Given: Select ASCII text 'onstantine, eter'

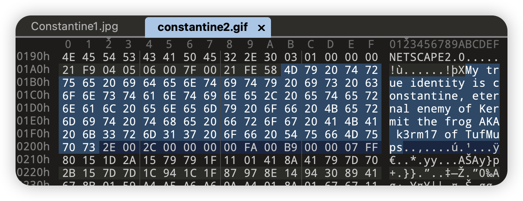Looking at the screenshot, I should (x=445, y=96).
